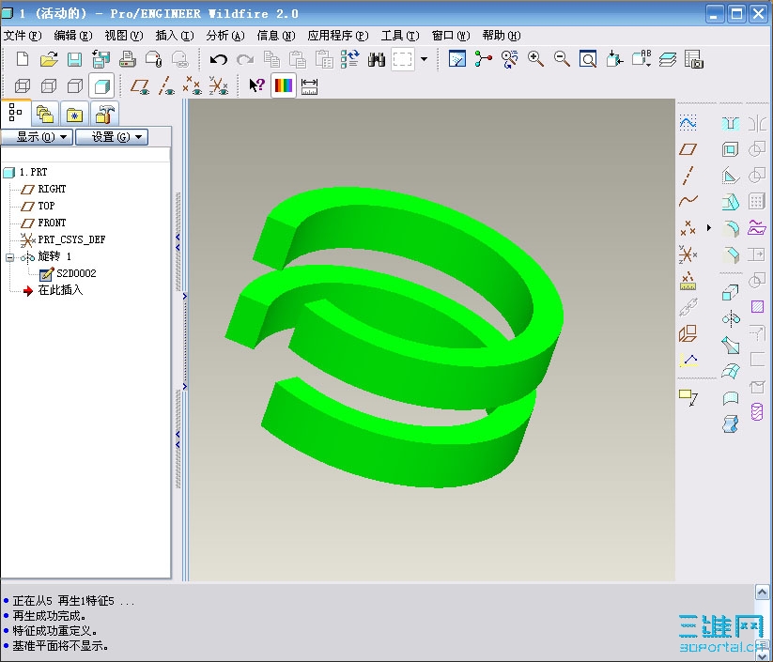The height and width of the screenshot is (662, 773).
Task: Create a new file with the blank page icon
Action: point(23,59)
